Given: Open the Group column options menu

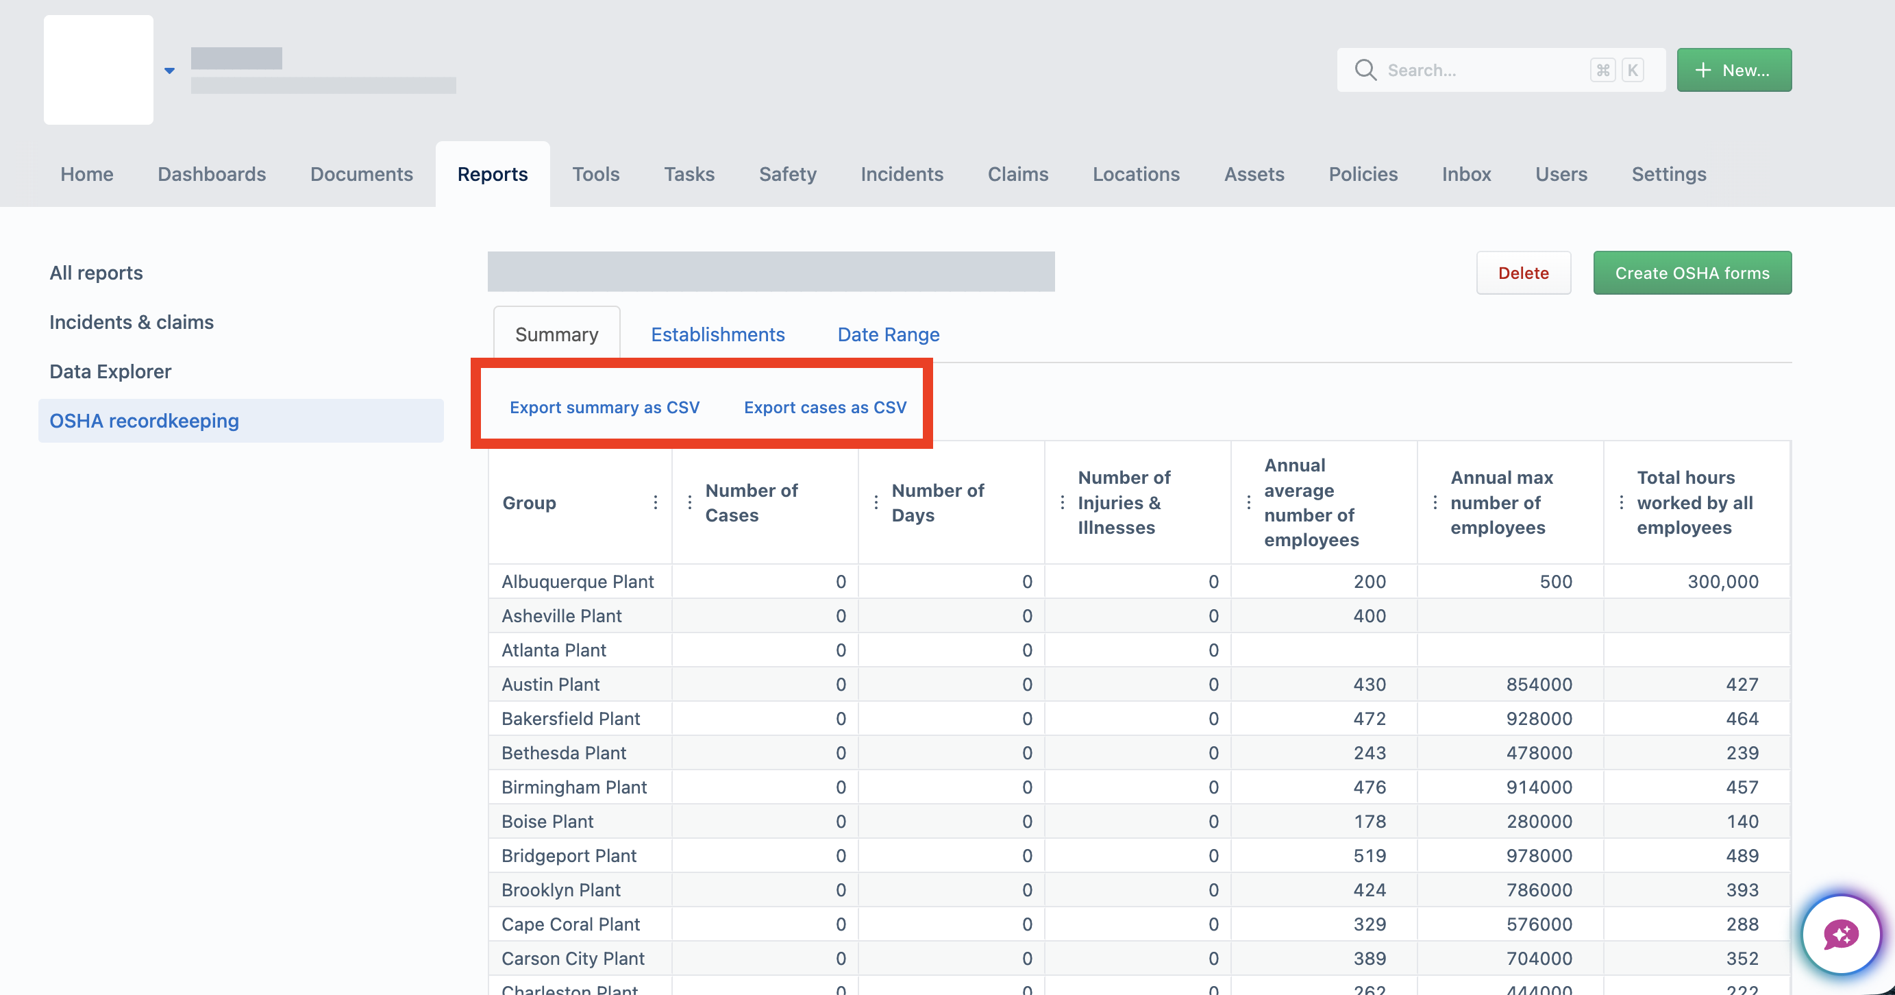Looking at the screenshot, I should [x=656, y=503].
